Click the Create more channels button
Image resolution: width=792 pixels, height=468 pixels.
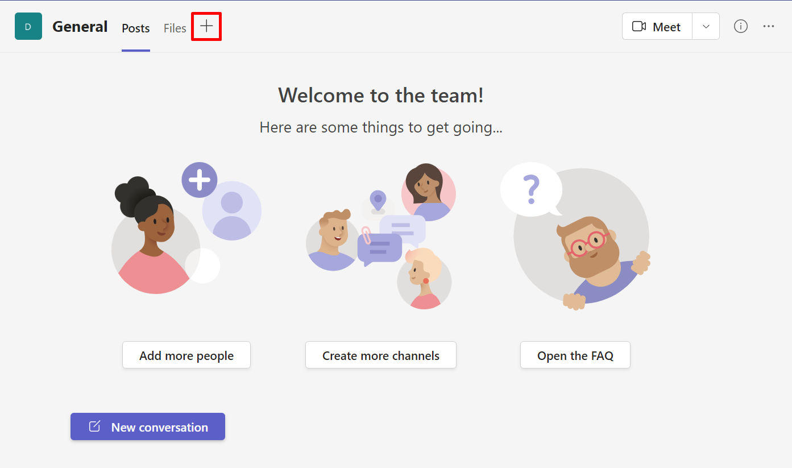click(381, 355)
